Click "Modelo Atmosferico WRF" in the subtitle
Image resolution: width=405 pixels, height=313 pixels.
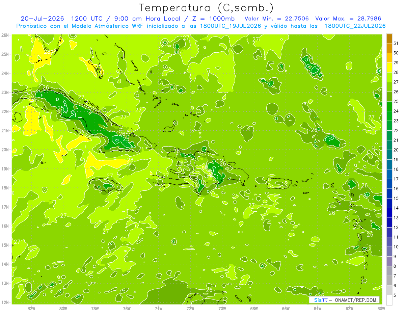(107, 26)
